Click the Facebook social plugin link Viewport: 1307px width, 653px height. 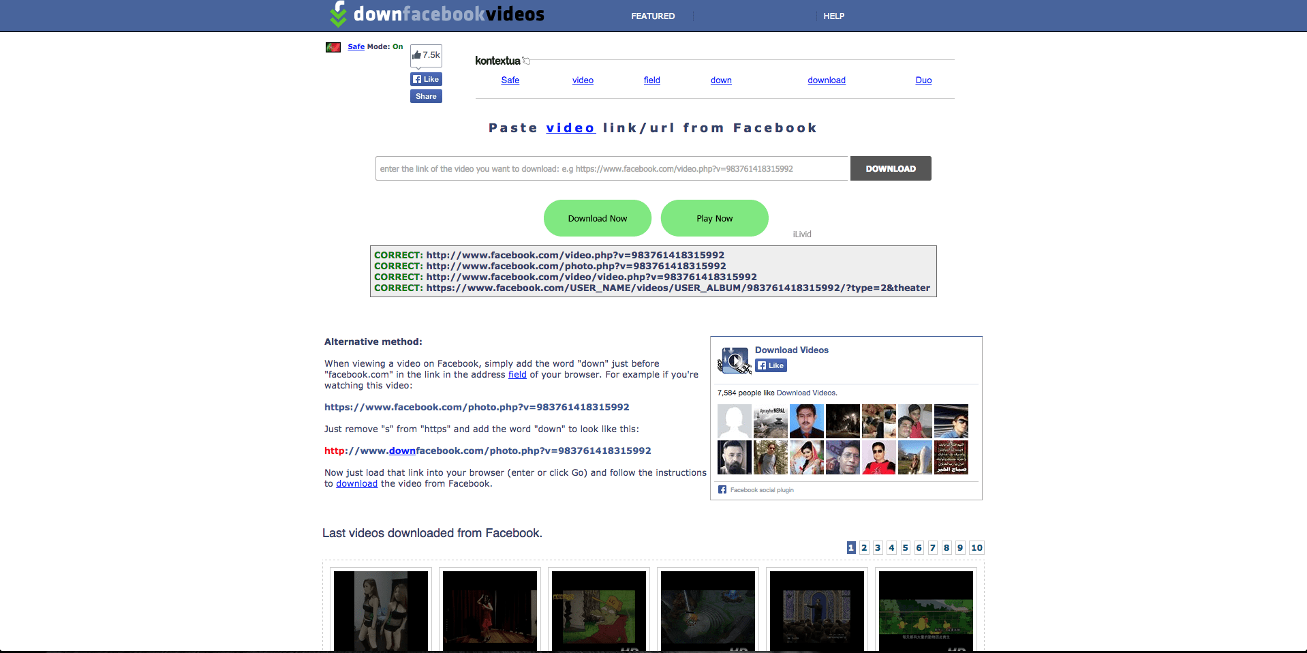click(762, 490)
